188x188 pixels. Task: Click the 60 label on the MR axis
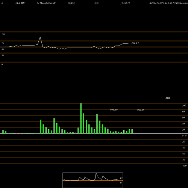[x=183, y=118]
